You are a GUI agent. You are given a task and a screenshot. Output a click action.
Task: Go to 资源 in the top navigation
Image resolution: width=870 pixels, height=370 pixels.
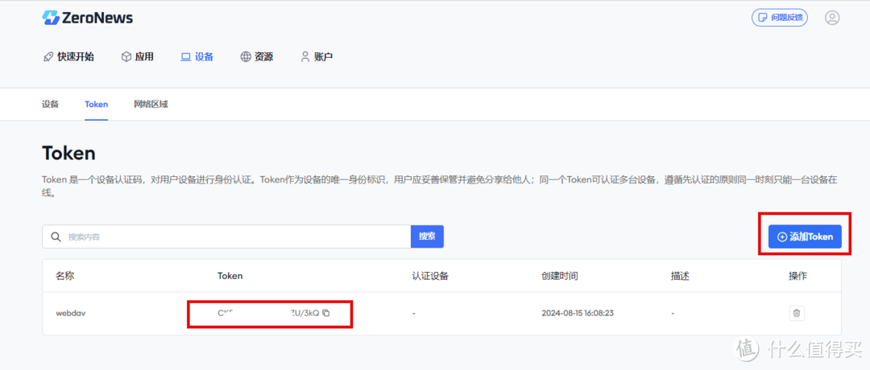pos(257,57)
